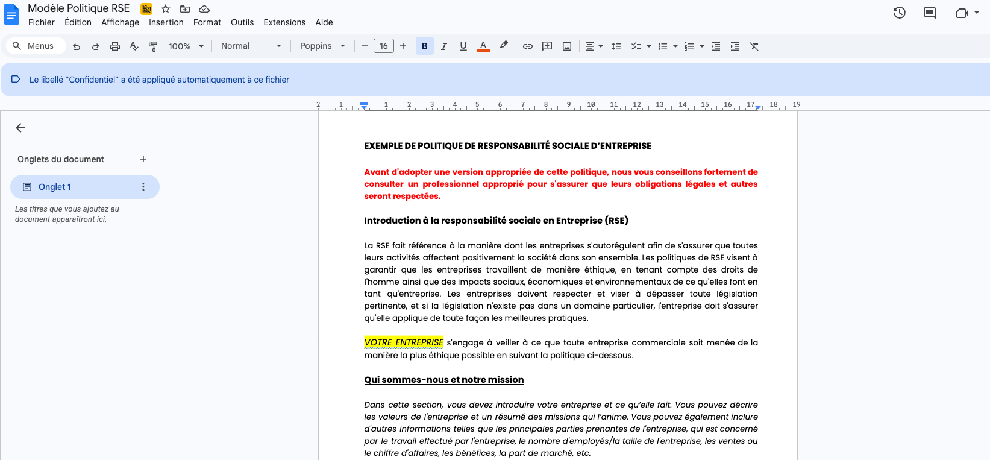
Task: Activate the paint format roller icon
Action: click(153, 46)
